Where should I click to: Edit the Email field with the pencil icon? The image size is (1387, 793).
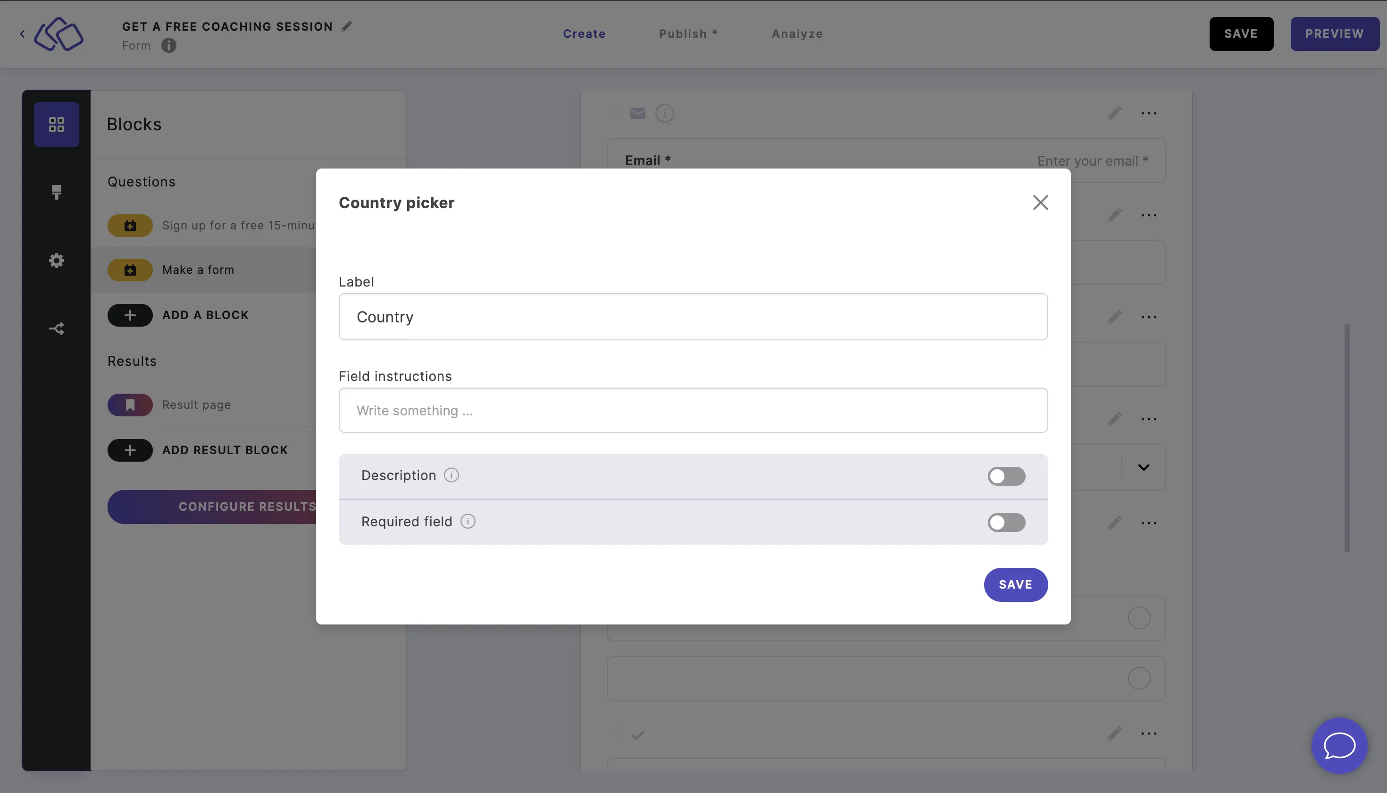[x=1114, y=113]
